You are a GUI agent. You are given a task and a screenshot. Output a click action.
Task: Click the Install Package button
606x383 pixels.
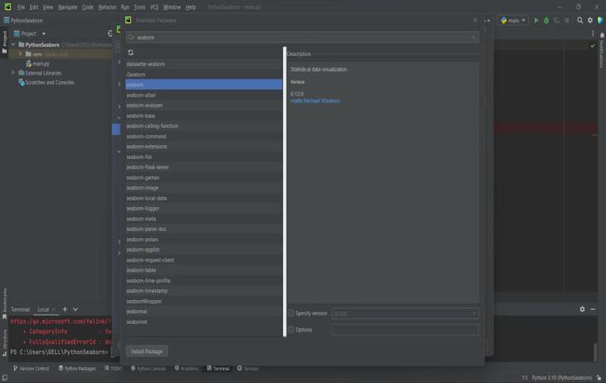147,351
